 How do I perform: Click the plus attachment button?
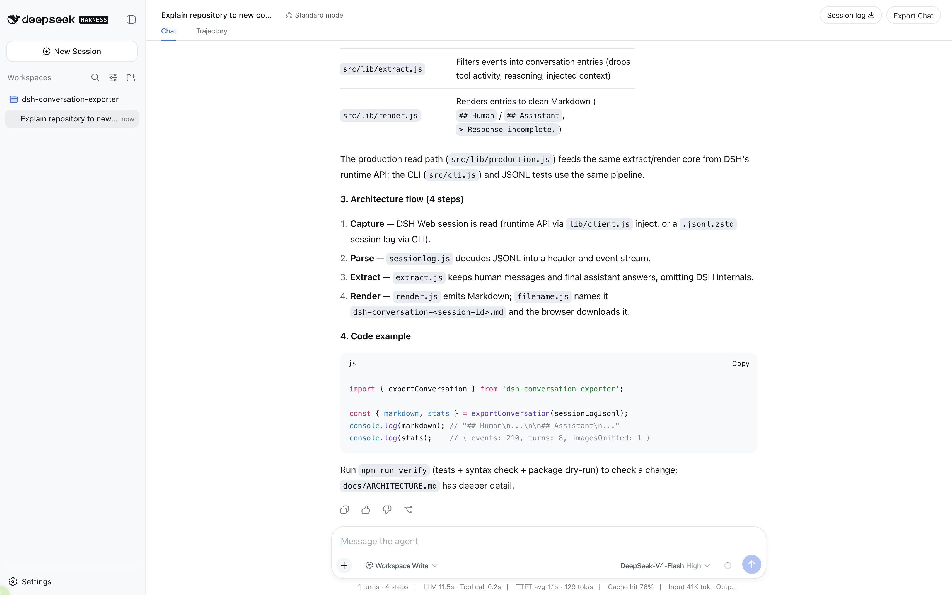point(344,565)
